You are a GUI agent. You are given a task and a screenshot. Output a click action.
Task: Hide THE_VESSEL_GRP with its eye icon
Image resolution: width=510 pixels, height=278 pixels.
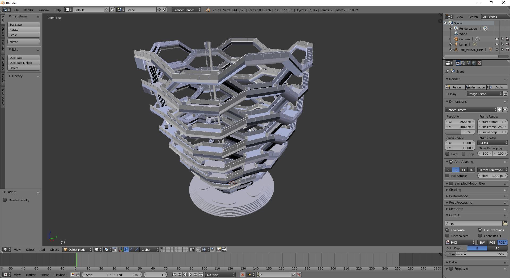(497, 50)
